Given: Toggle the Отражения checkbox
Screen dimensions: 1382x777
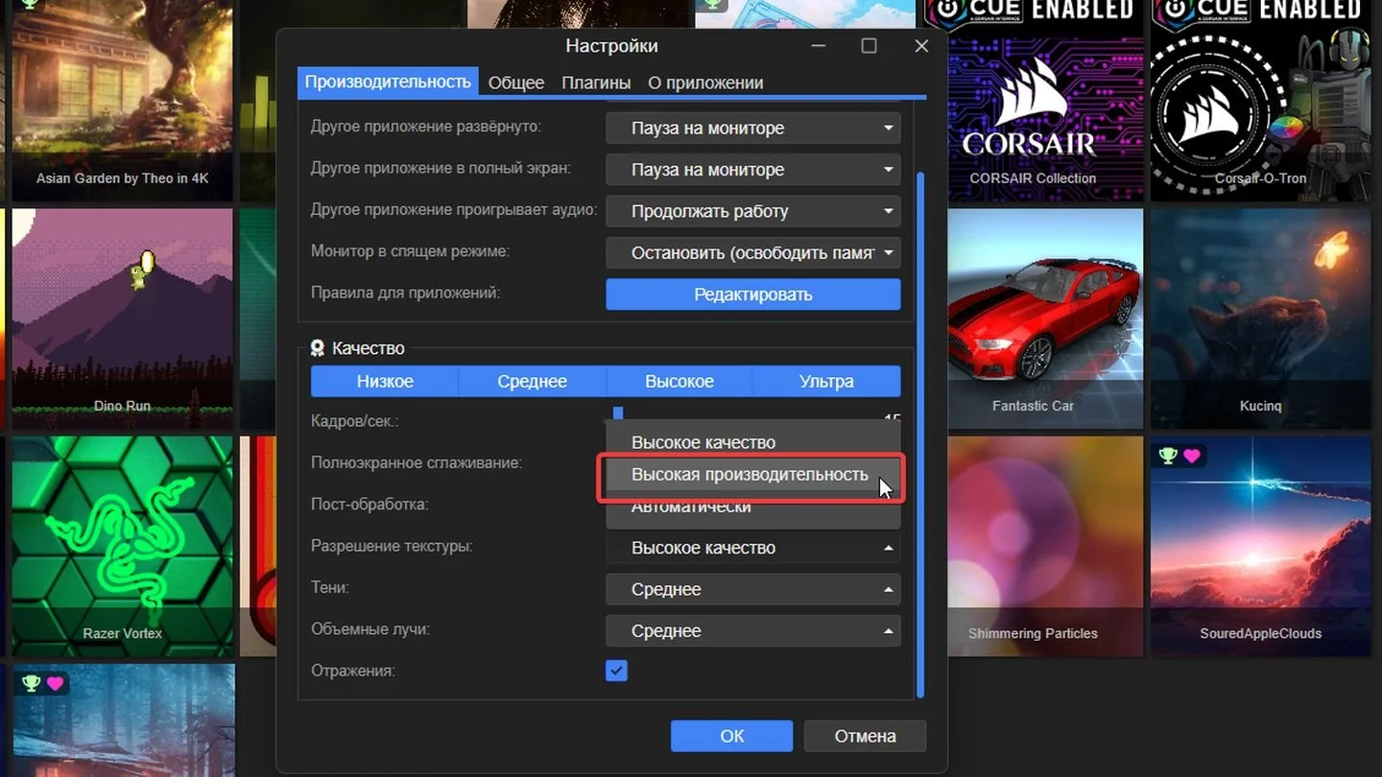Looking at the screenshot, I should point(616,671).
